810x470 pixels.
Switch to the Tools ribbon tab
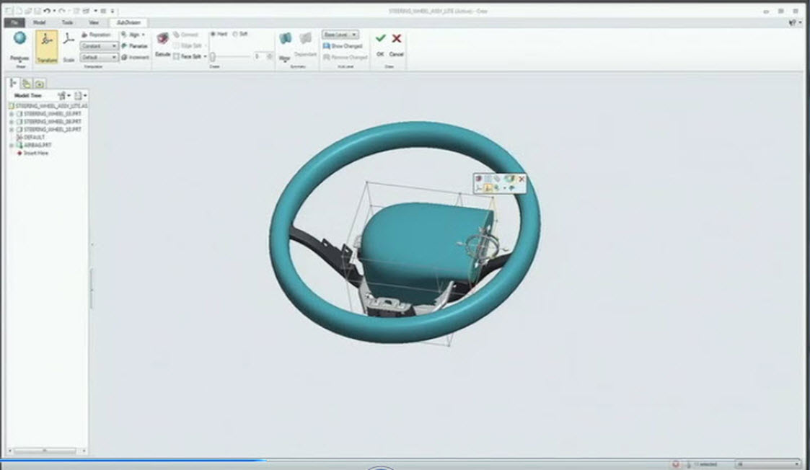coord(67,22)
